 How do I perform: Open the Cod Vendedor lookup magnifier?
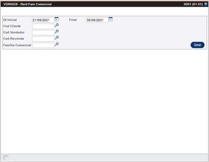pos(57,32)
